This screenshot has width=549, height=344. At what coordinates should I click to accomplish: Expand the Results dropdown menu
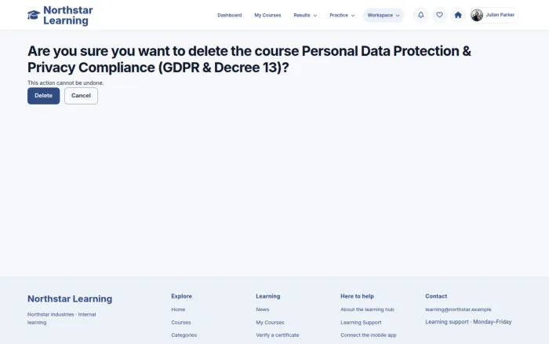pos(305,15)
